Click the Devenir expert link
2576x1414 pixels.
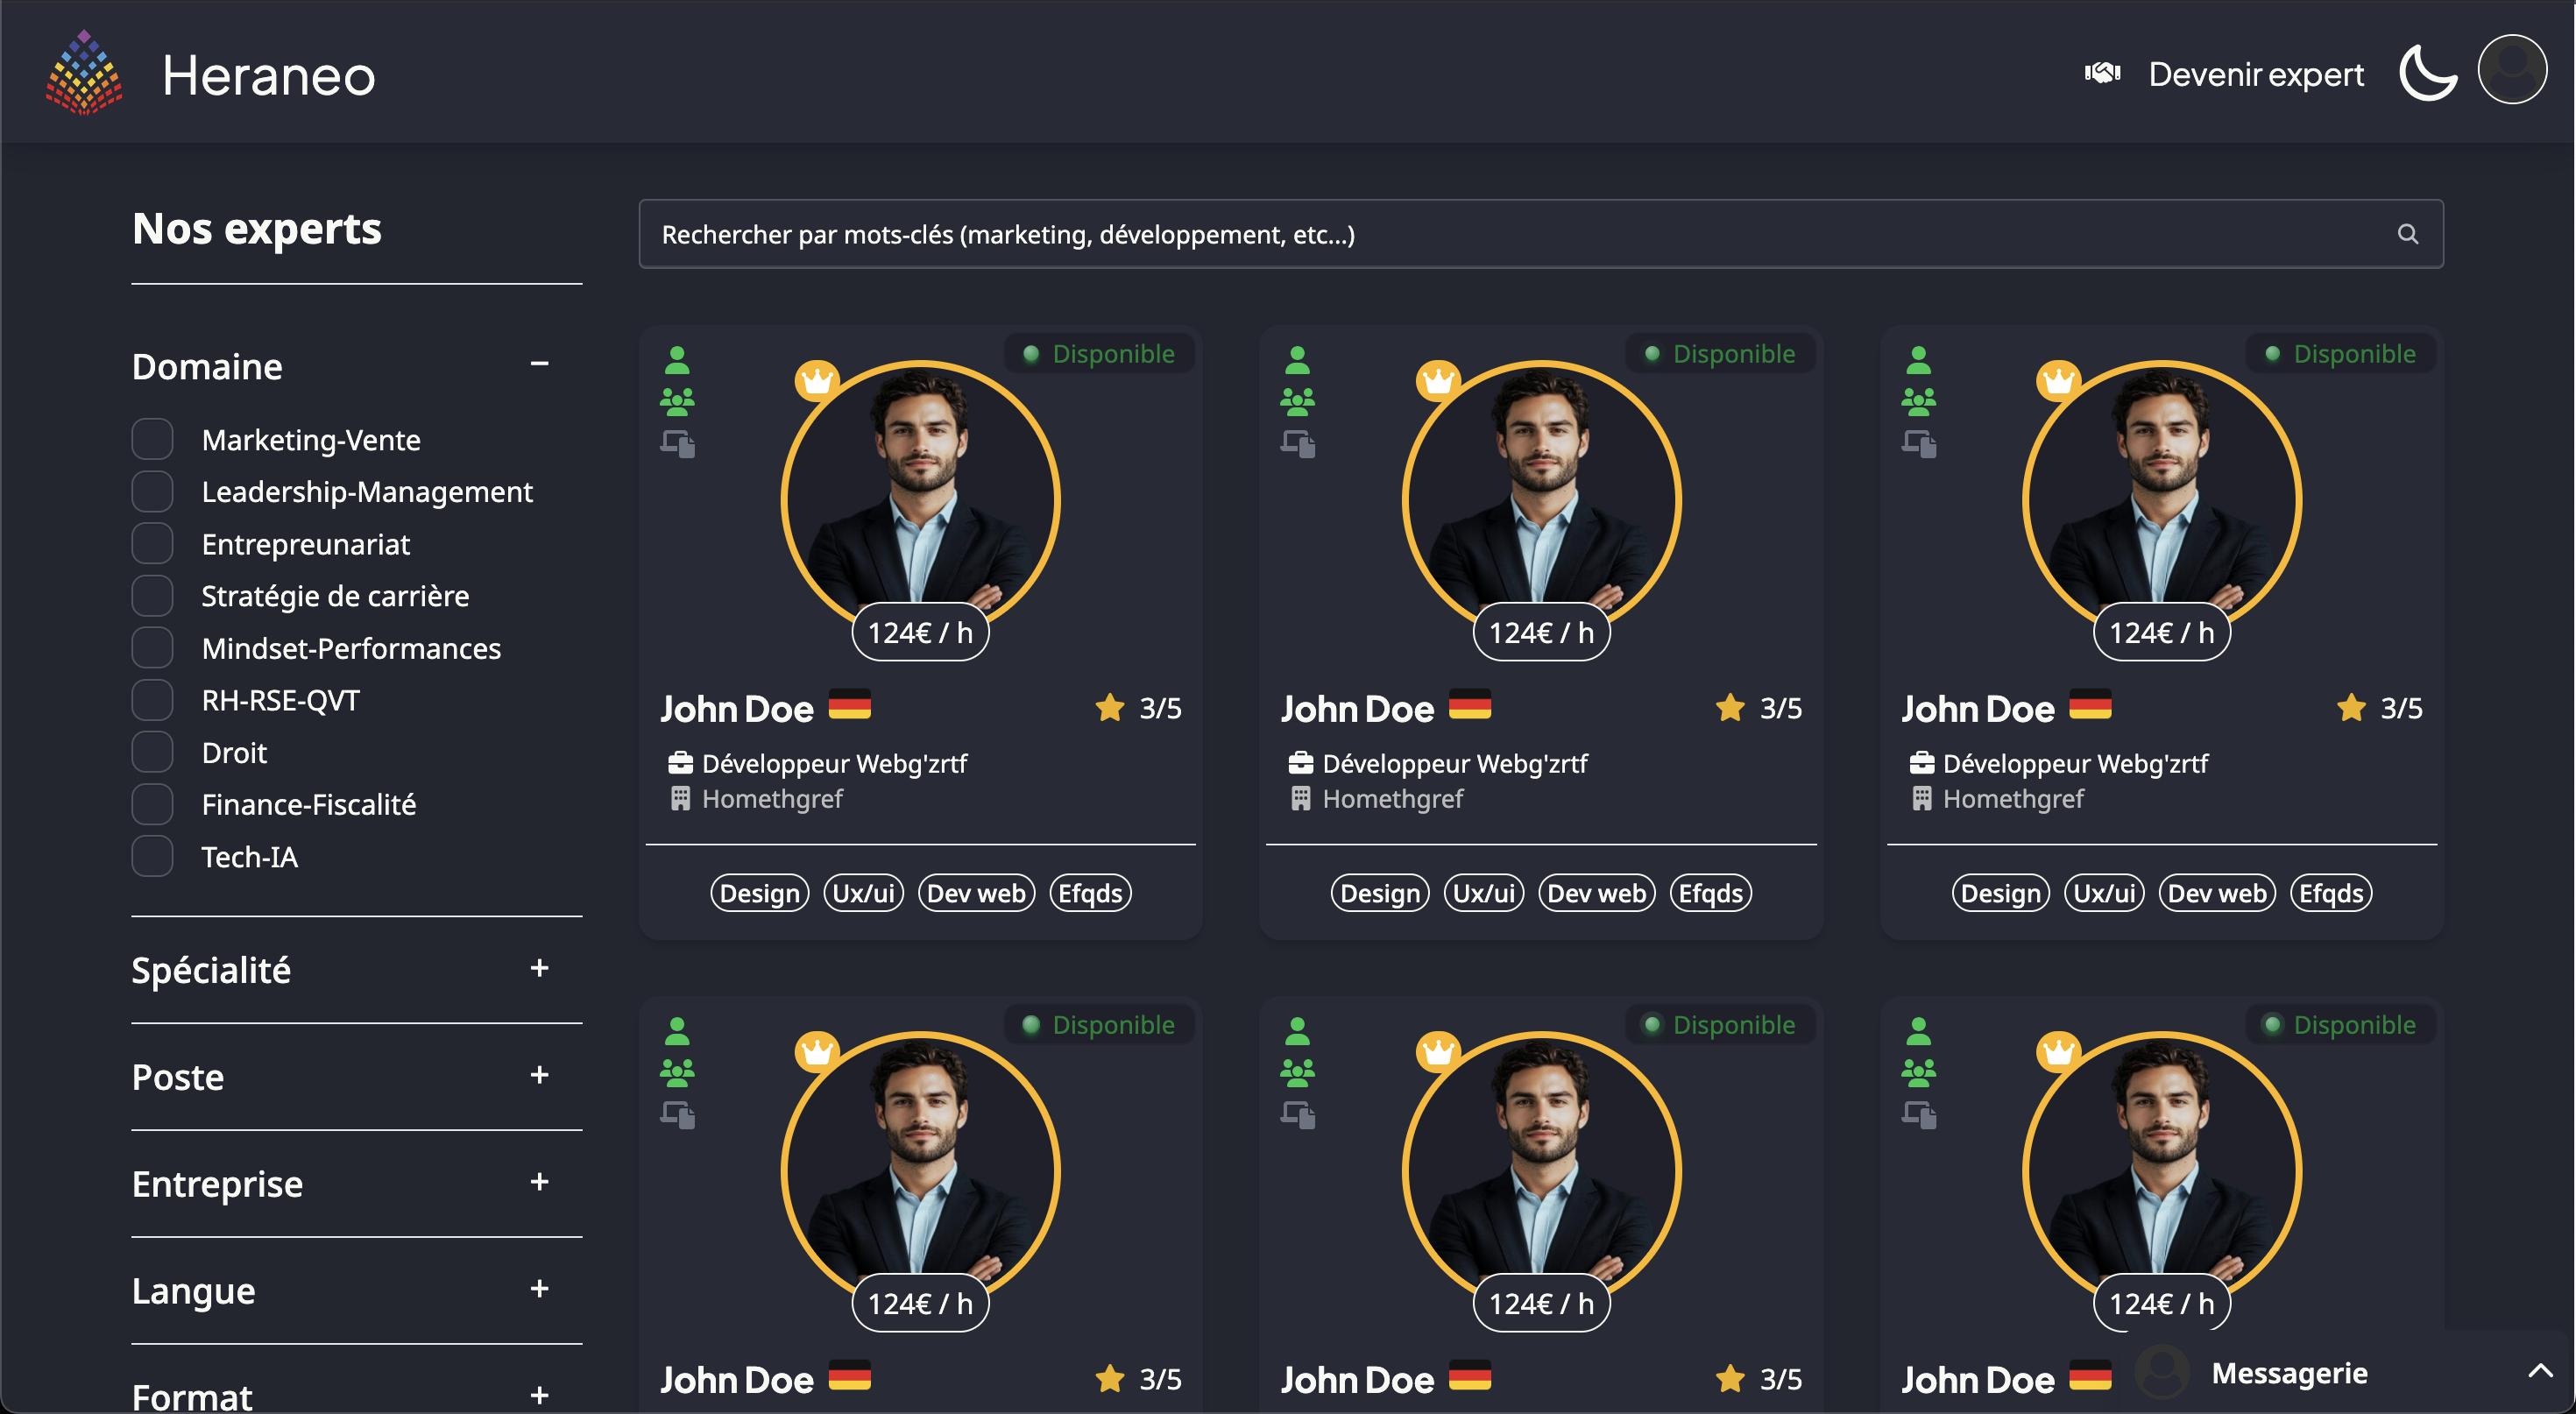tap(2255, 74)
